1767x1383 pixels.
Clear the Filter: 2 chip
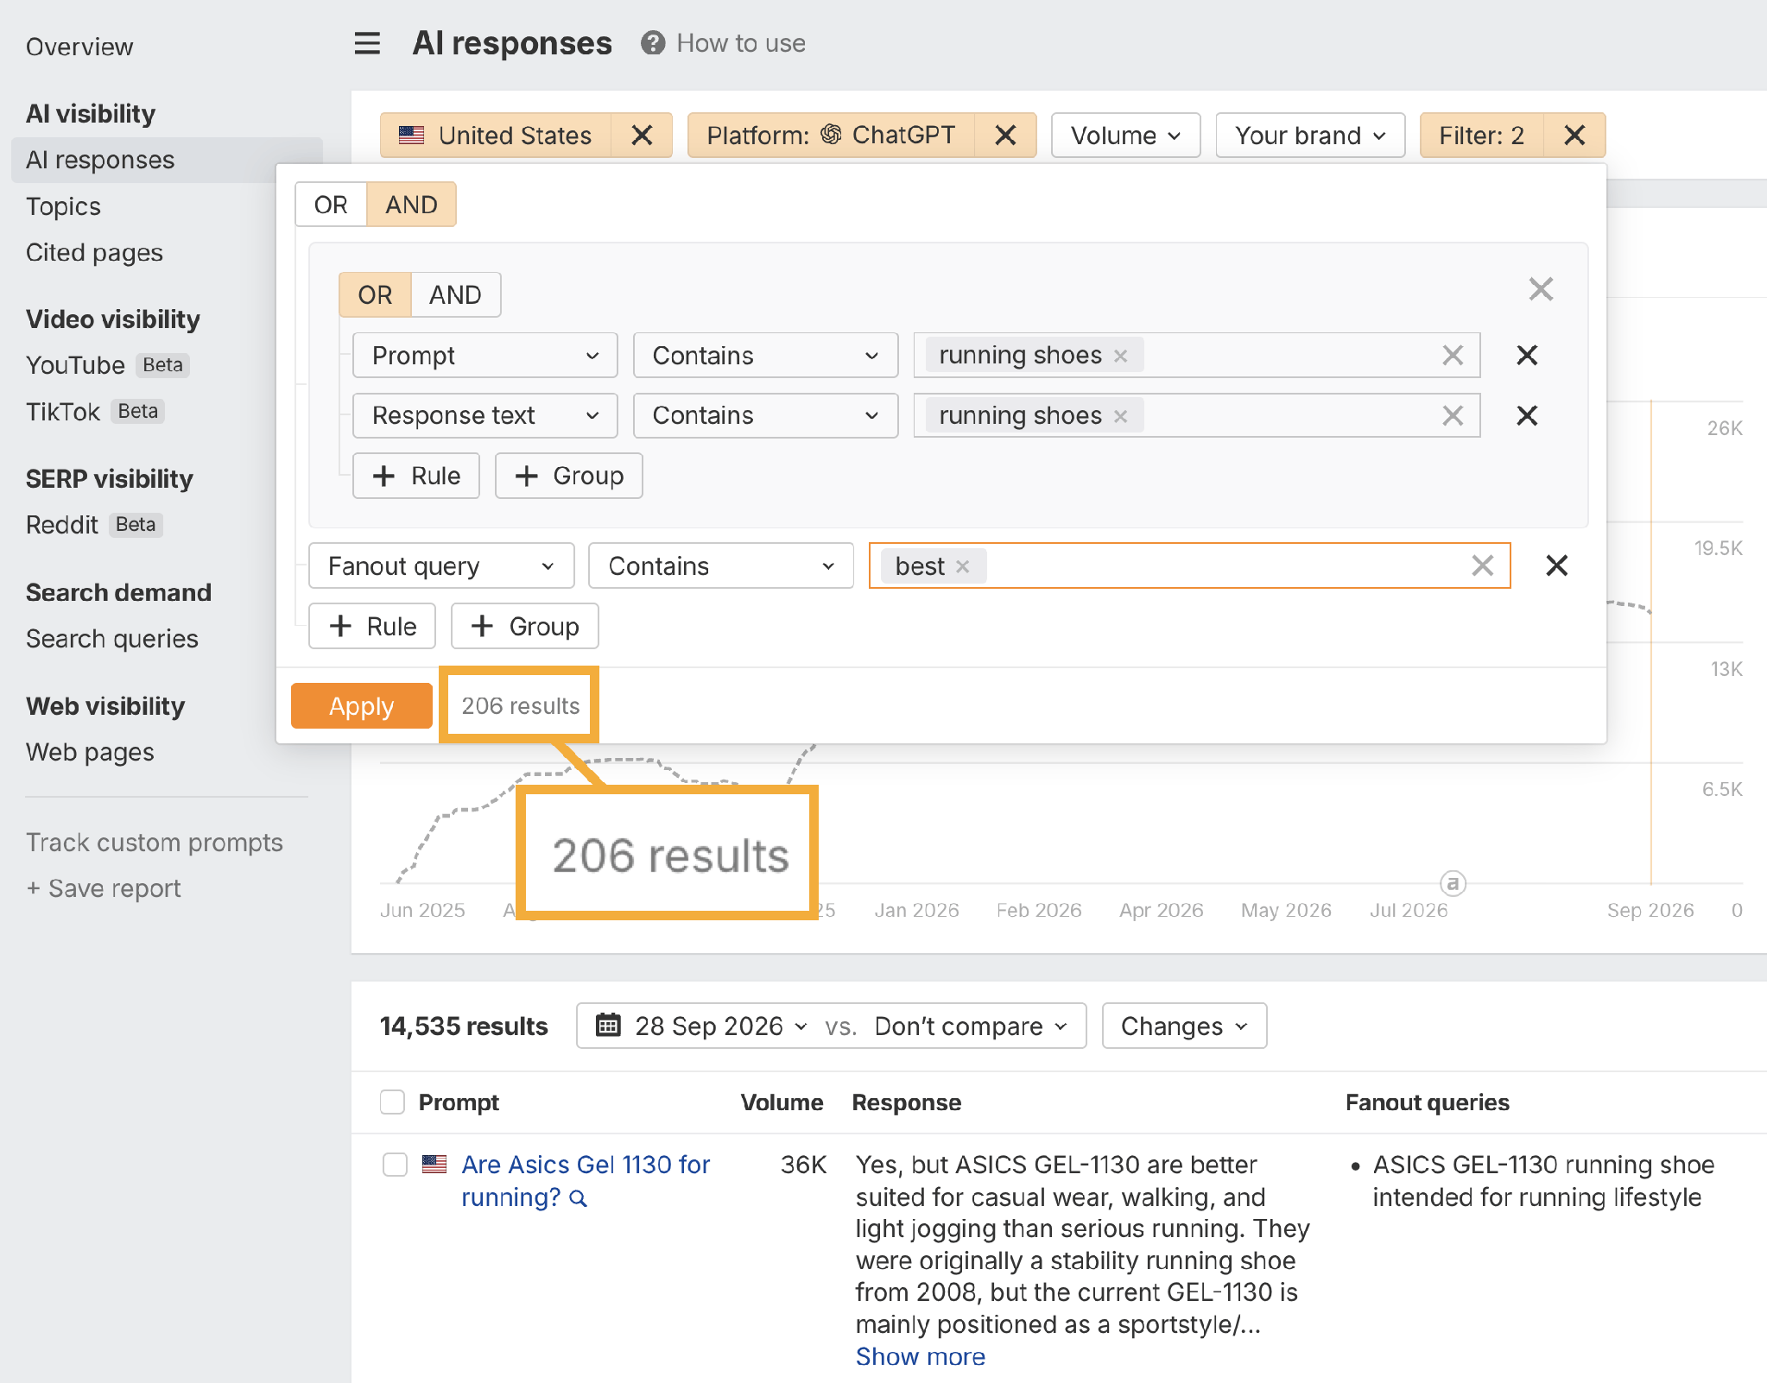click(1574, 136)
